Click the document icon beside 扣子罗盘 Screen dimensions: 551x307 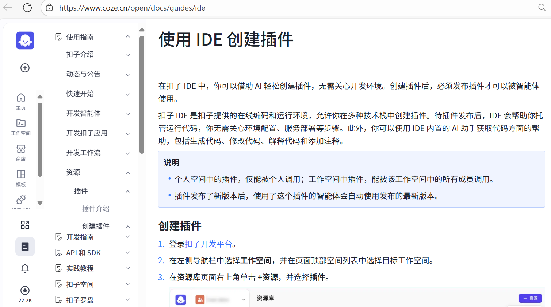point(58,299)
